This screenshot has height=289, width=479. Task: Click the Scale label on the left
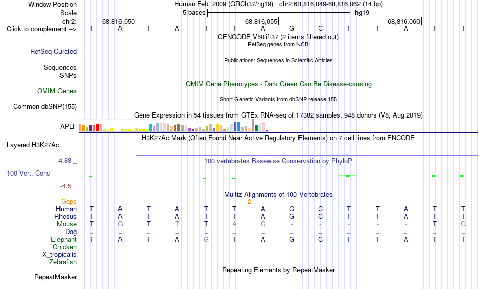click(x=68, y=13)
